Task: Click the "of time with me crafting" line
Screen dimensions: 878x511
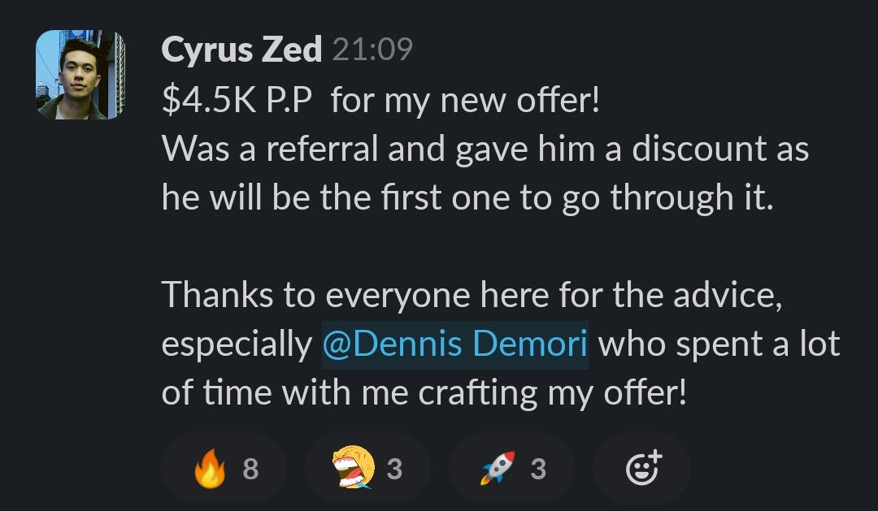Action: point(424,393)
